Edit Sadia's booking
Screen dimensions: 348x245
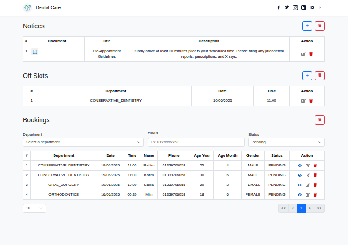(x=307, y=185)
